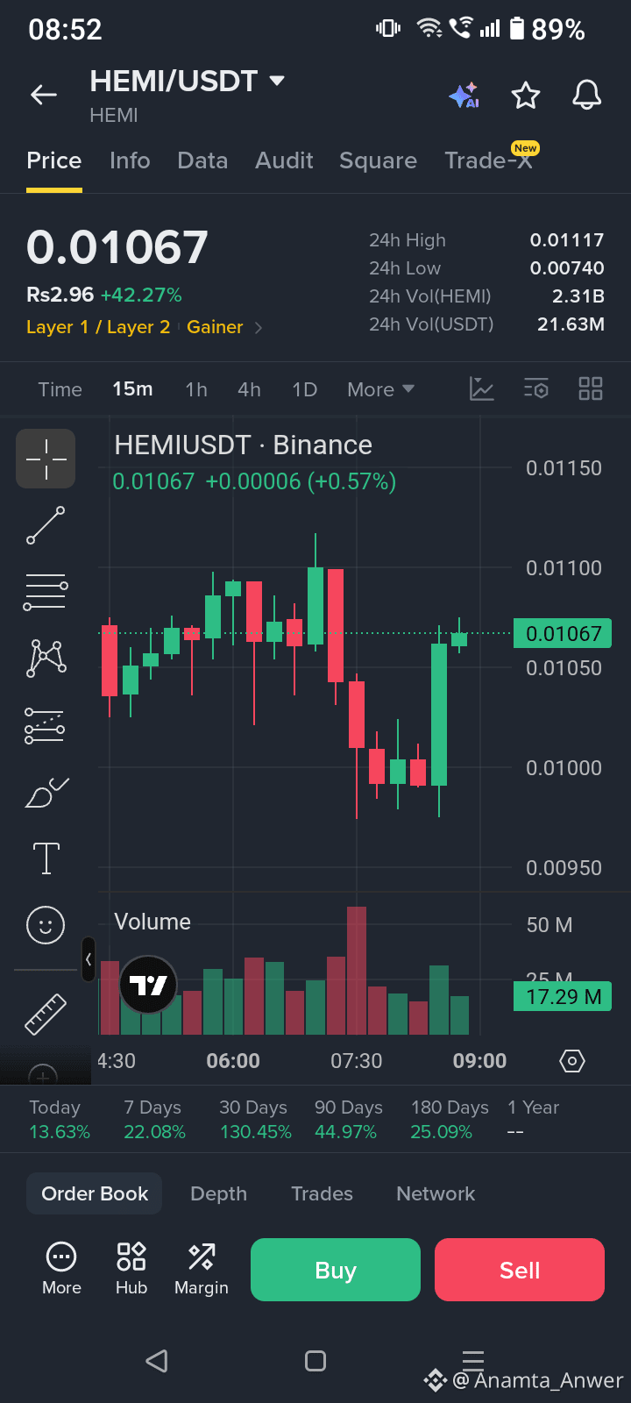Screen dimensions: 631x1403
Task: Open the Gainer tag link
Action: coord(215,327)
